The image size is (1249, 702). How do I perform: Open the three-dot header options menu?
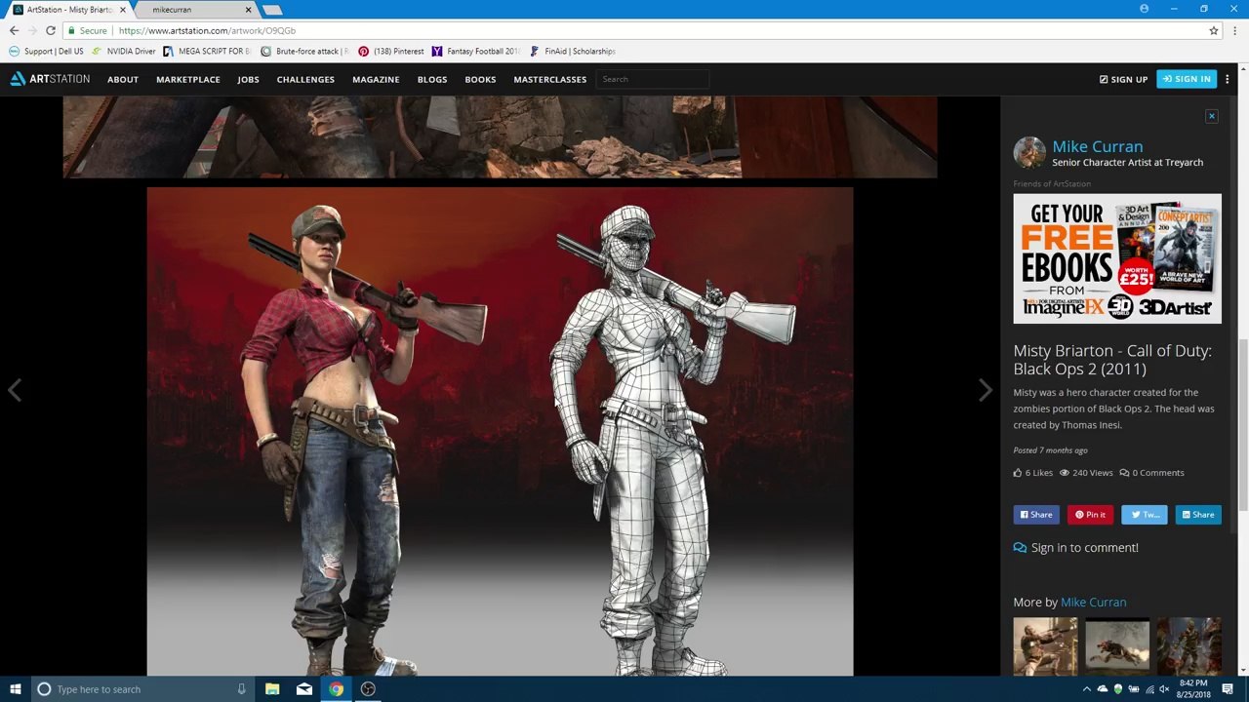pos(1228,79)
